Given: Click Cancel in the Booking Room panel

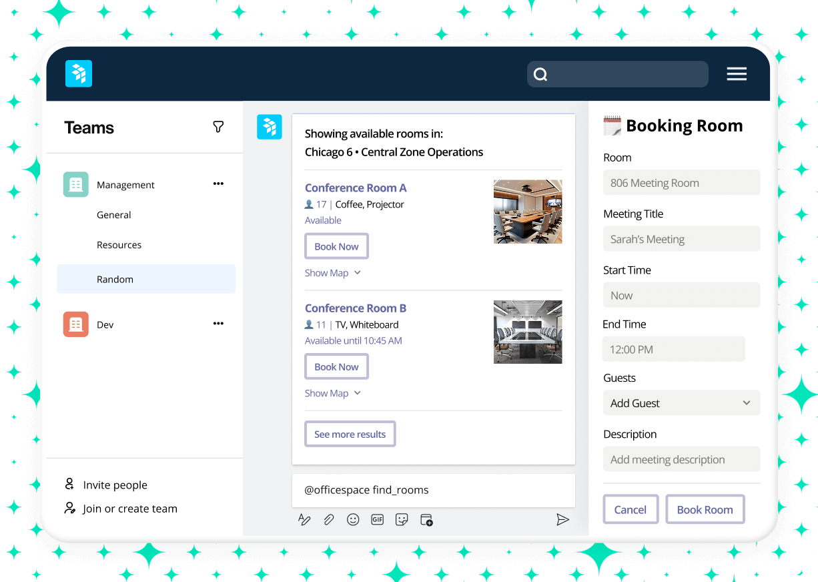Looking at the screenshot, I should pos(630,509).
